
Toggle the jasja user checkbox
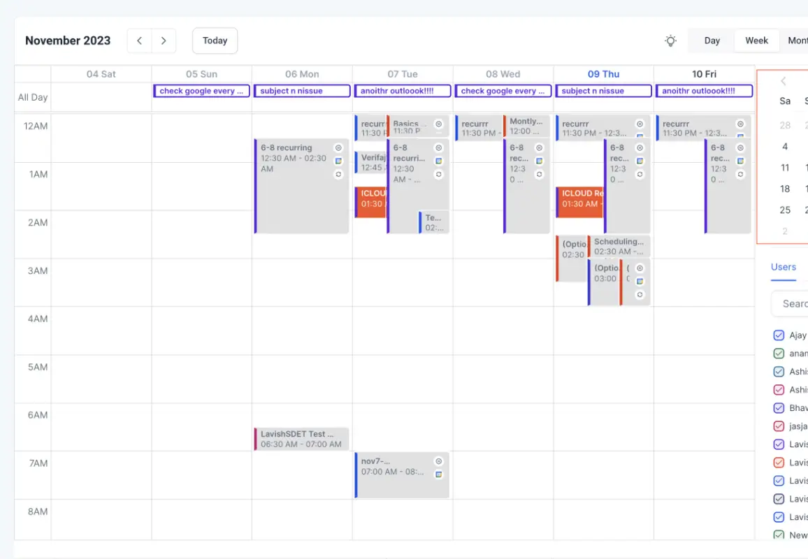pos(779,426)
